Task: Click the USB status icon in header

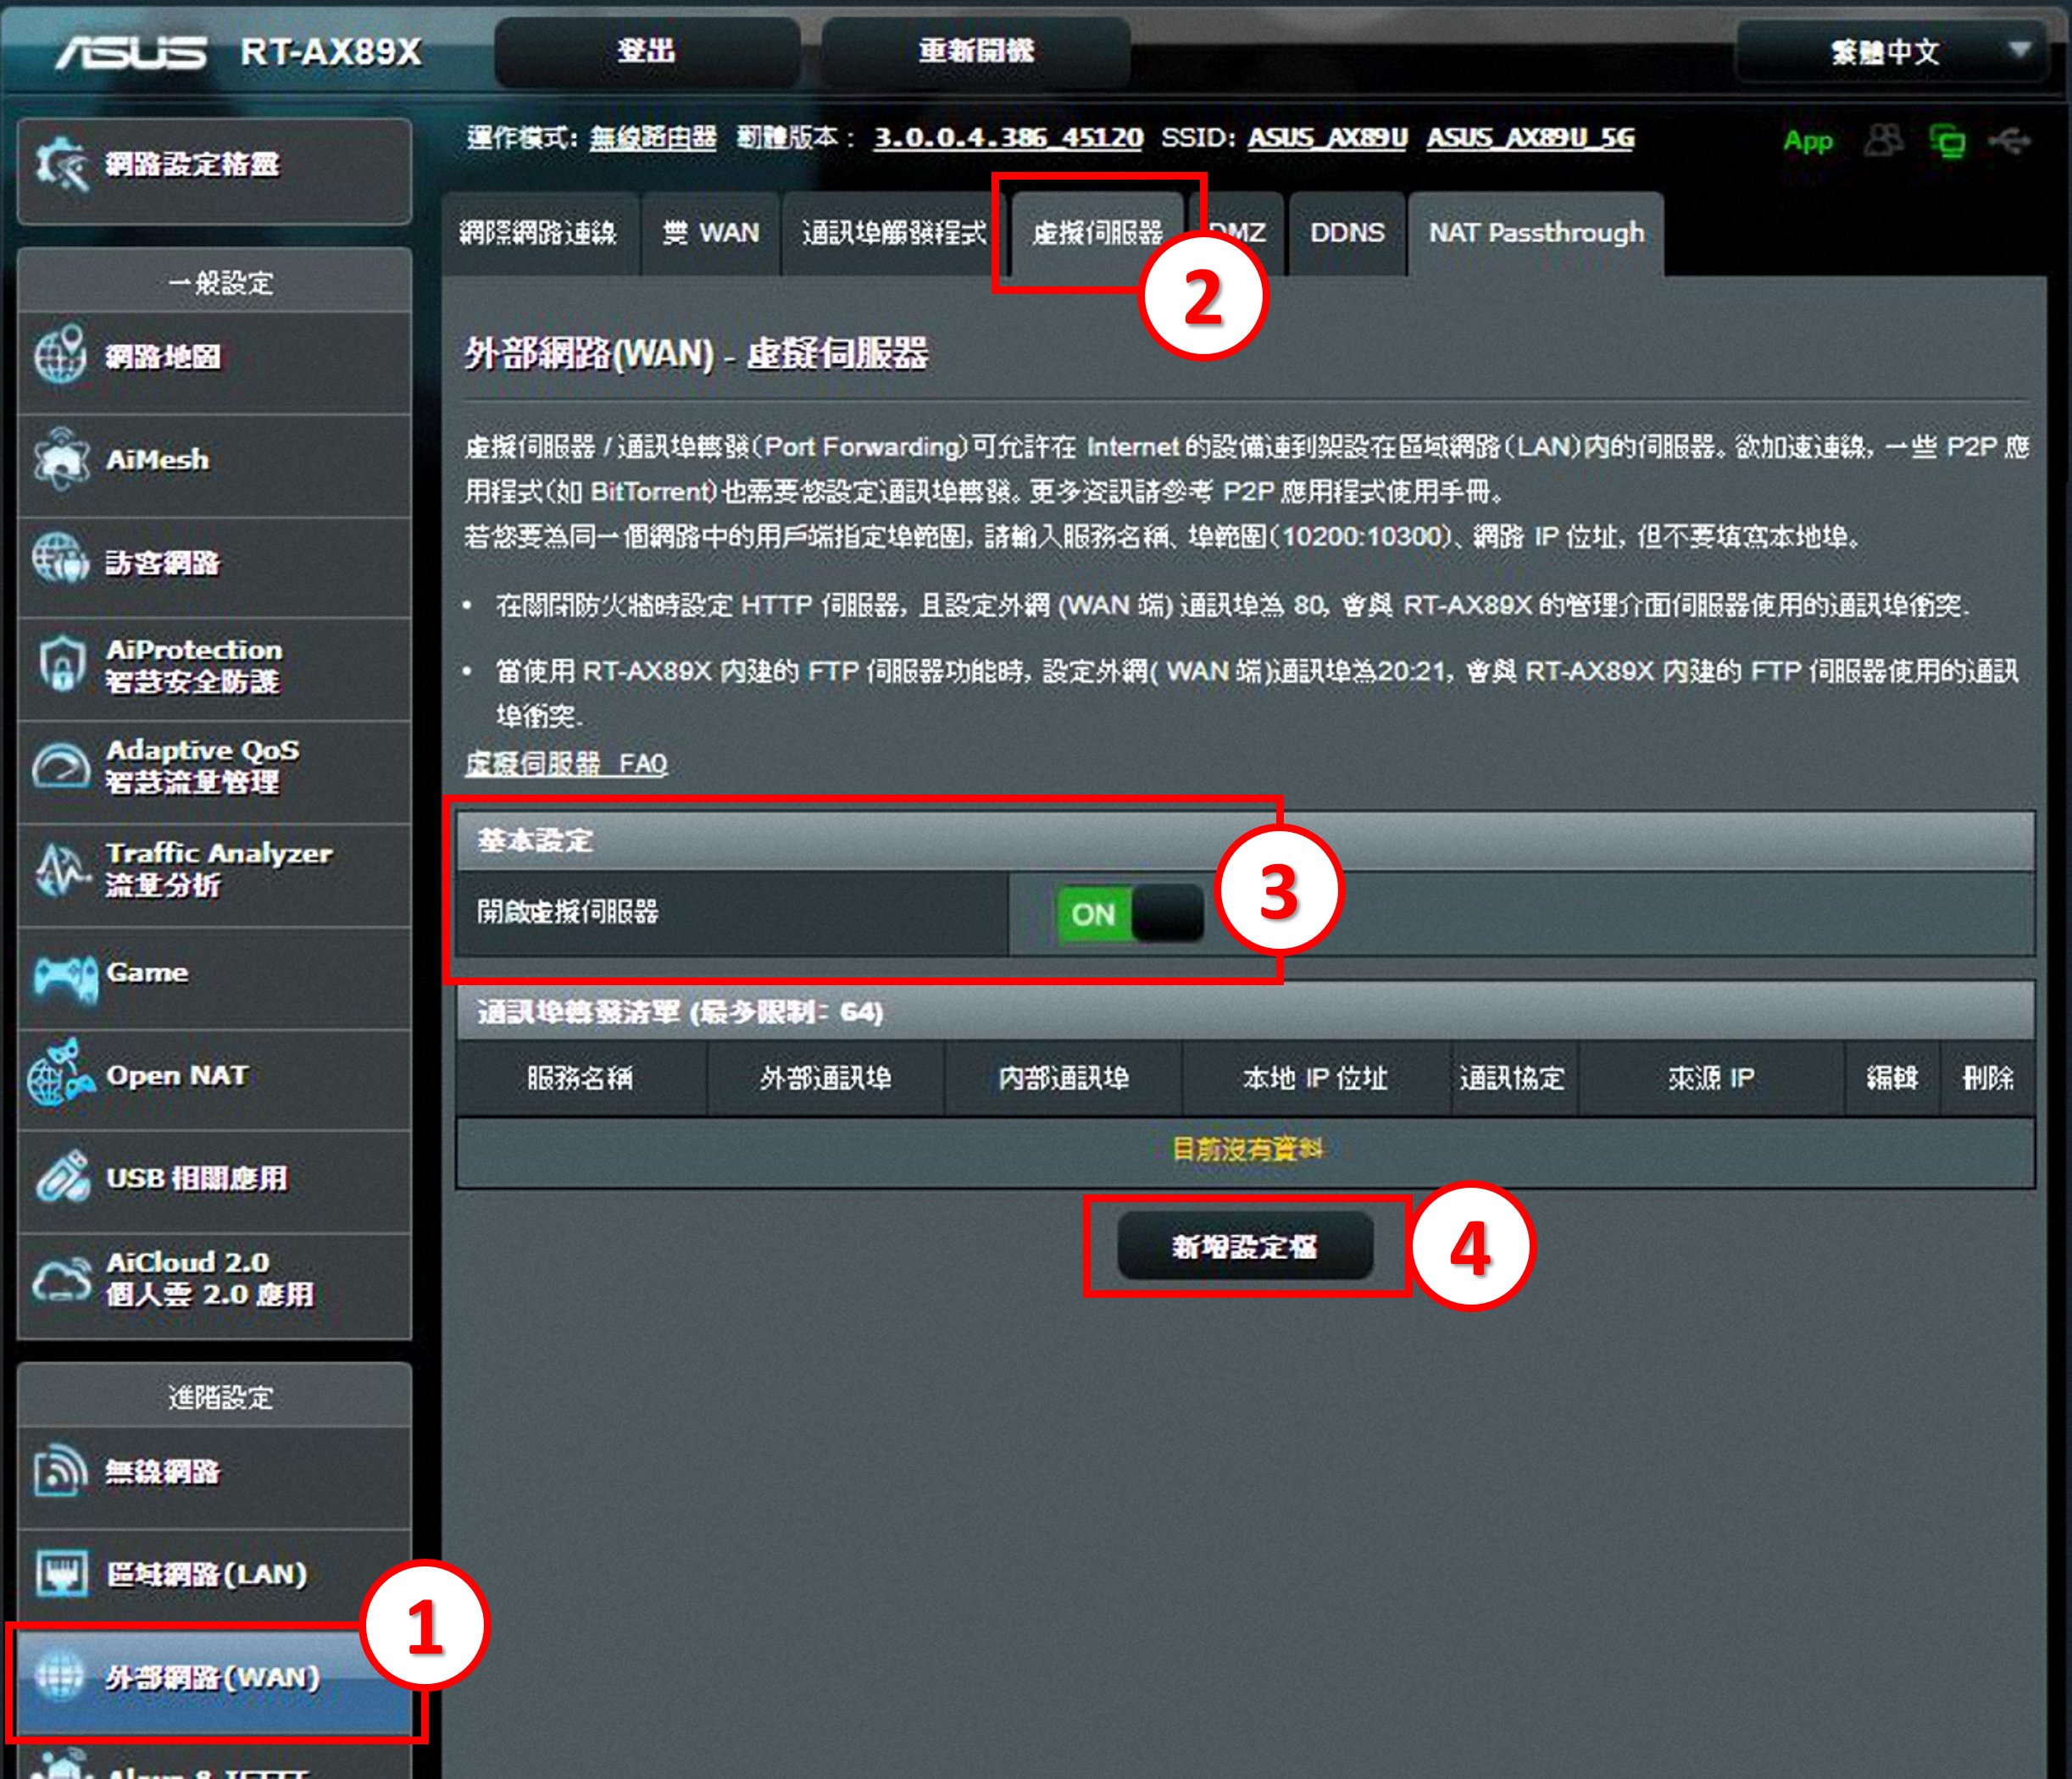Action: coord(2009,141)
